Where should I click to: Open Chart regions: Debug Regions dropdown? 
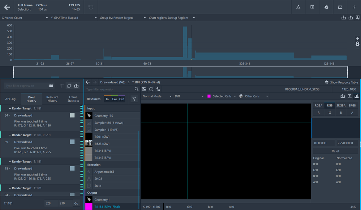coord(172,18)
